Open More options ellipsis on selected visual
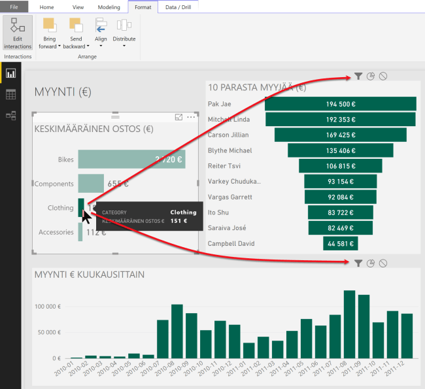This screenshot has height=389, width=425. click(191, 117)
